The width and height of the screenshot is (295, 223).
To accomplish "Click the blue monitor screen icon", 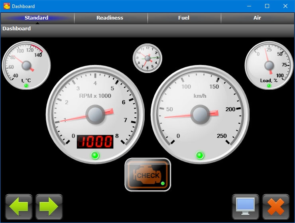I will tap(246, 207).
